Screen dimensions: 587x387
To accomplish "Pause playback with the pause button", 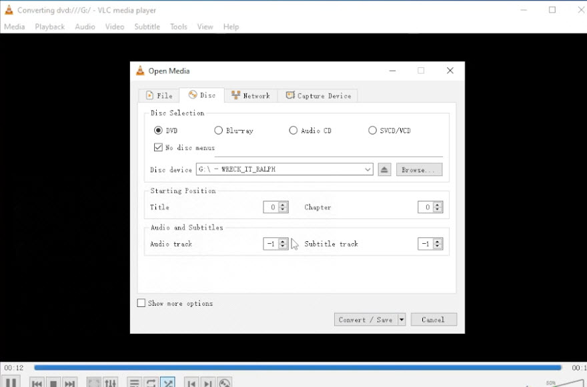I will pos(11,382).
